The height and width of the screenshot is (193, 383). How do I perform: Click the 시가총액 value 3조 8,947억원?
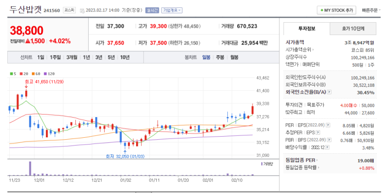359,42
